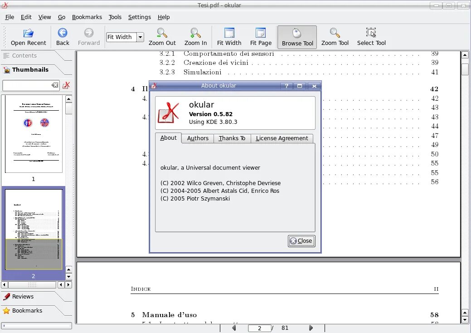Click the document vertical scrollbar handle
This screenshot has height=333, width=471.
pyautogui.click(x=465, y=69)
